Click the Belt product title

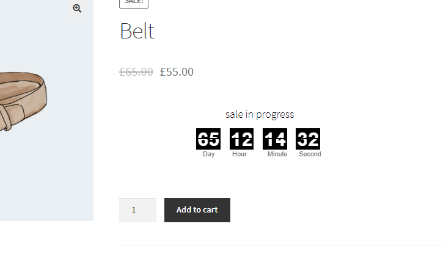pyautogui.click(x=137, y=31)
